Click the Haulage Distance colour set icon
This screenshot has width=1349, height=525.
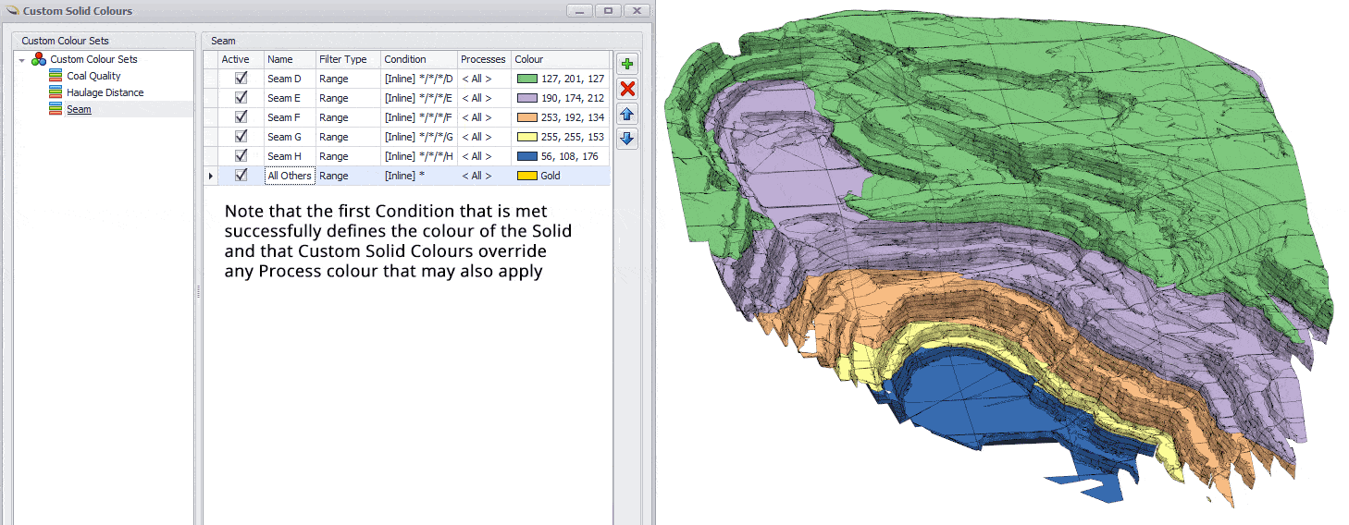(x=56, y=92)
